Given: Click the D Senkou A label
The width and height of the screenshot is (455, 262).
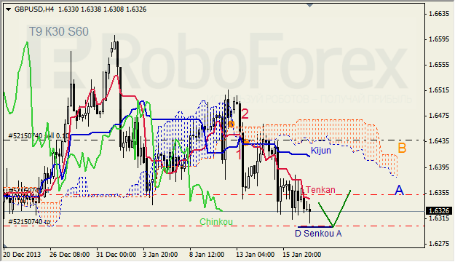Looking at the screenshot, I should pyautogui.click(x=318, y=234).
